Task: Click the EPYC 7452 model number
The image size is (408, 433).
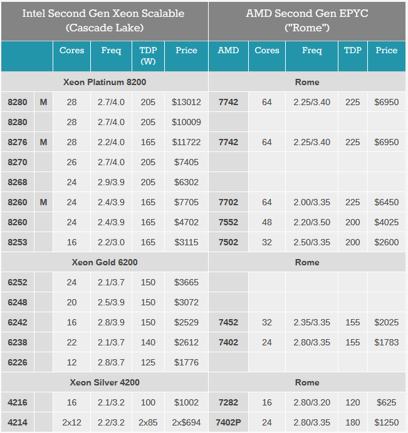Action: click(228, 322)
